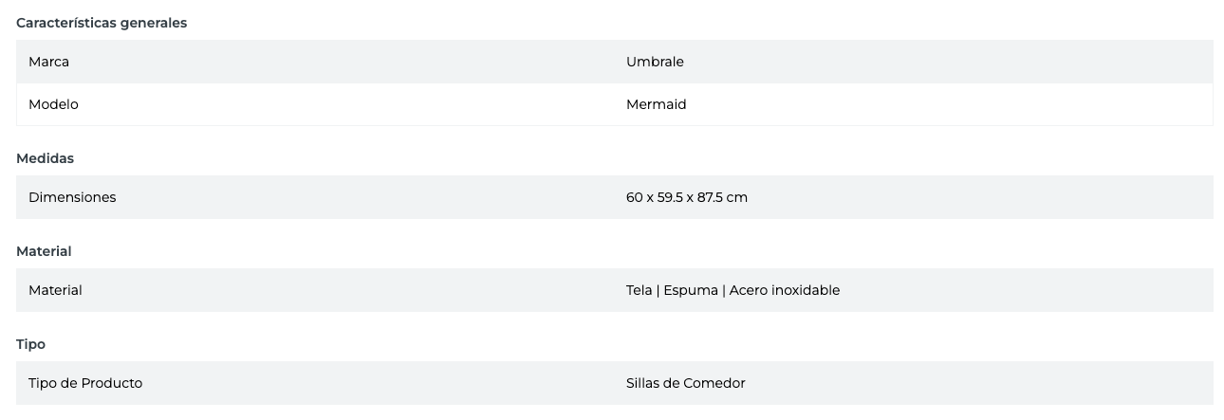The height and width of the screenshot is (420, 1224).
Task: Click the Medidas section heading
Action: tap(45, 158)
